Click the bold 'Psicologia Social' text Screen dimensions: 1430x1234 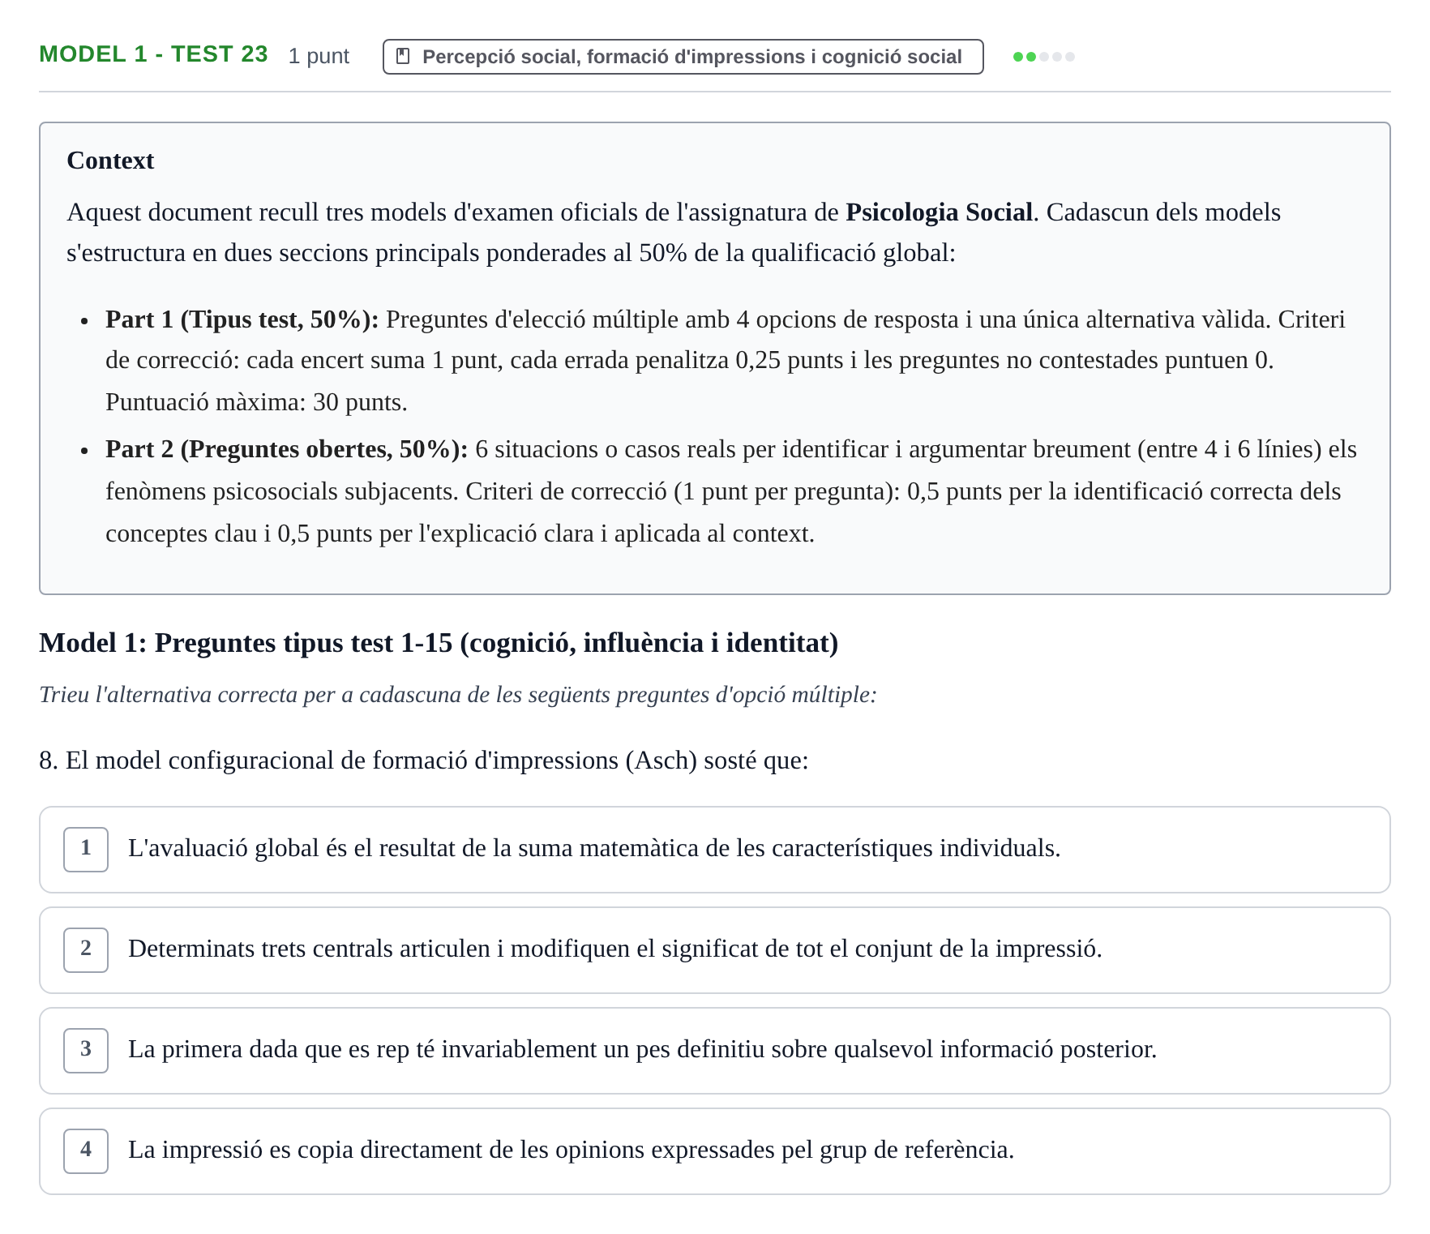click(939, 212)
